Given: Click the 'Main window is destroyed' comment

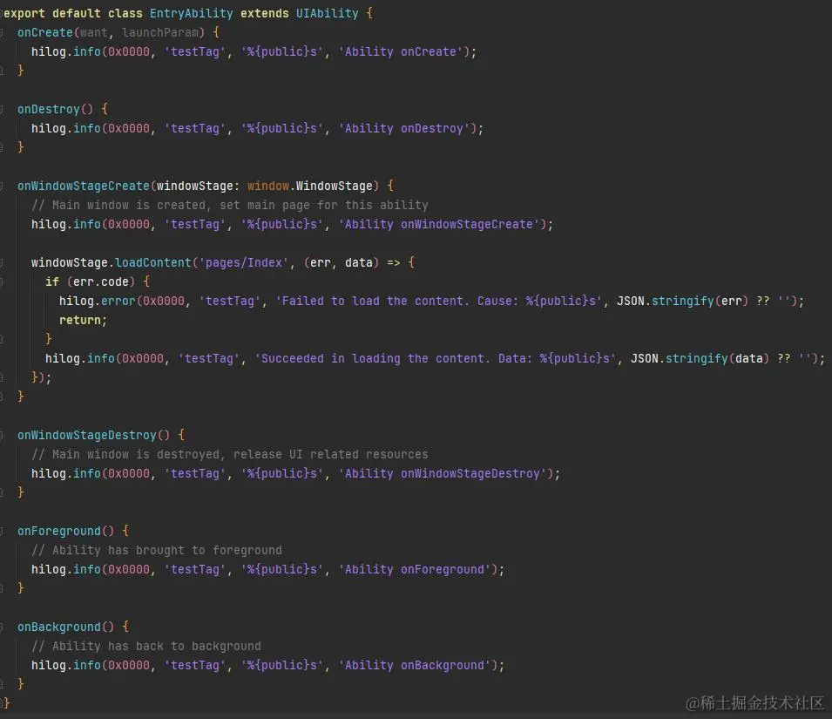Looking at the screenshot, I should click(x=229, y=454).
